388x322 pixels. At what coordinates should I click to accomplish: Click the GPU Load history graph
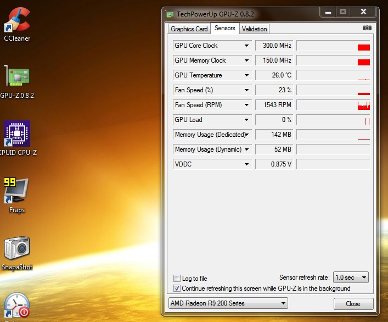[333, 120]
